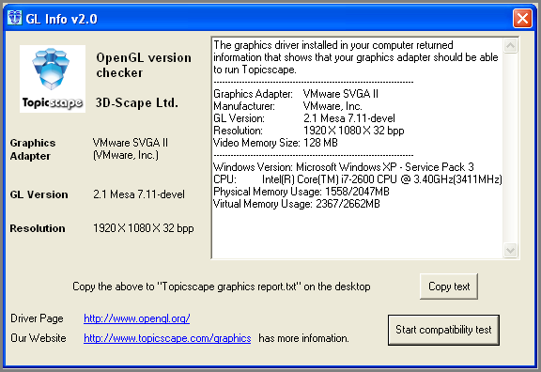This screenshot has height=372, width=541.
Task: Click the 'Copy the above to' instruction text
Action: coord(221,287)
